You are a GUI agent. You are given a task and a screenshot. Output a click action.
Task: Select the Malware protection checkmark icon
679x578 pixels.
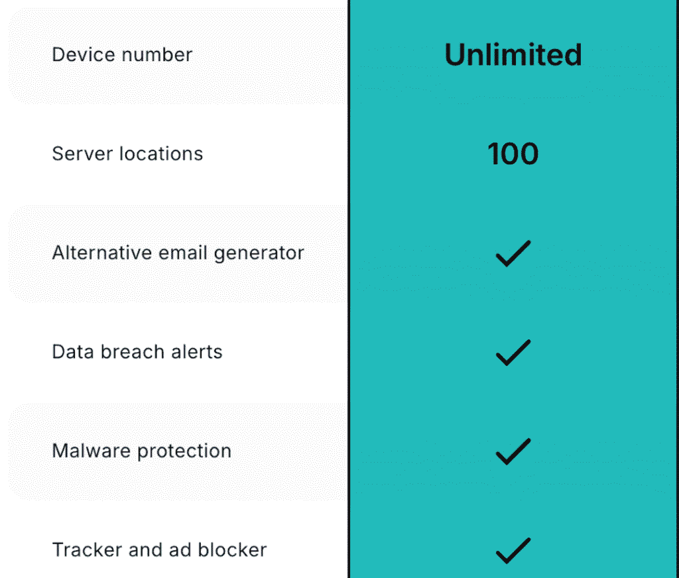513,451
